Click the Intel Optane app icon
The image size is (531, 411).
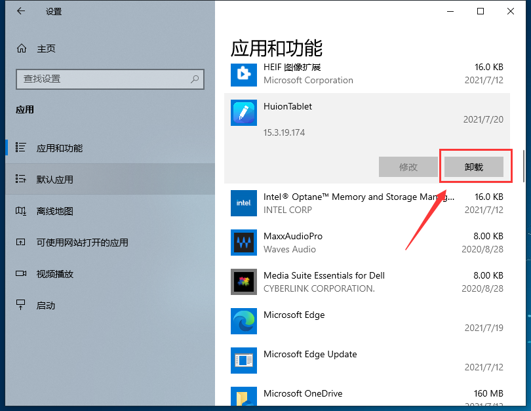pos(244,203)
